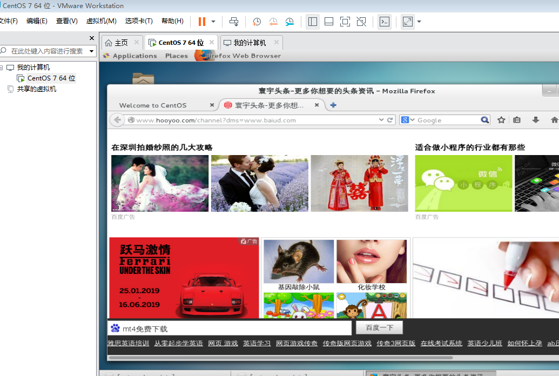Open the snapshot manager icon
Viewport: 559px width, 376px height.
(289, 22)
